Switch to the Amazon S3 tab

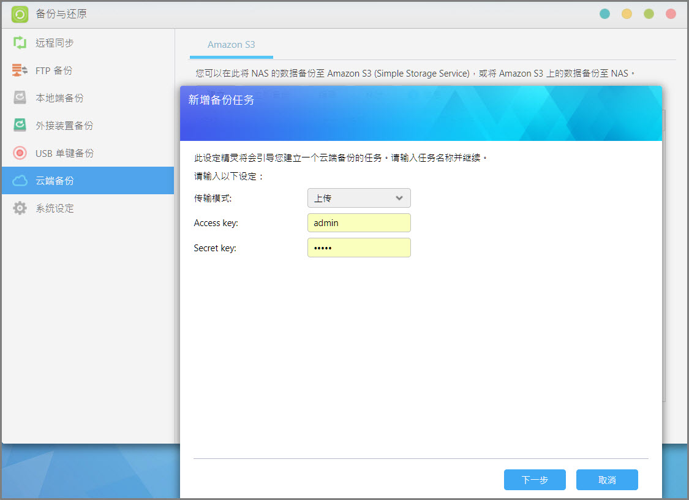point(231,45)
